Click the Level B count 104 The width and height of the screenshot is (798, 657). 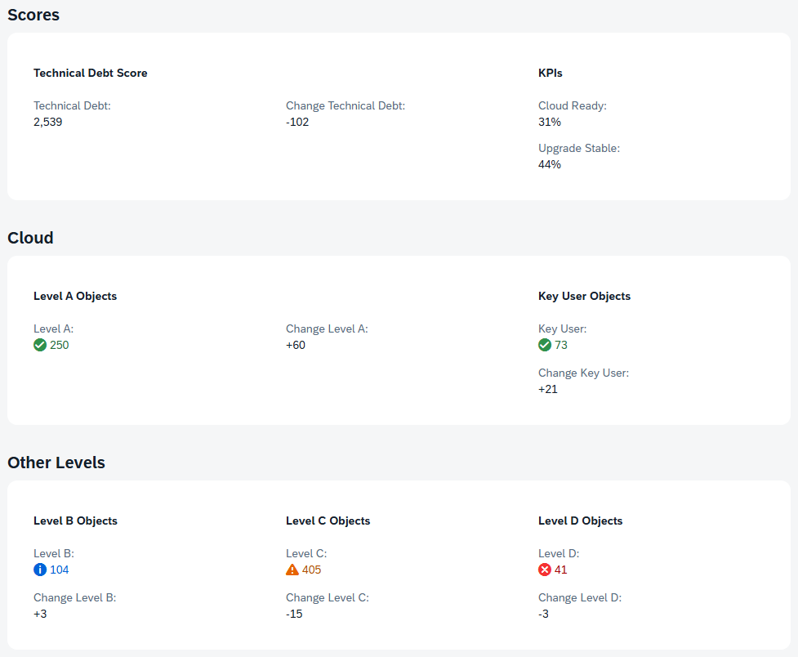[59, 570]
